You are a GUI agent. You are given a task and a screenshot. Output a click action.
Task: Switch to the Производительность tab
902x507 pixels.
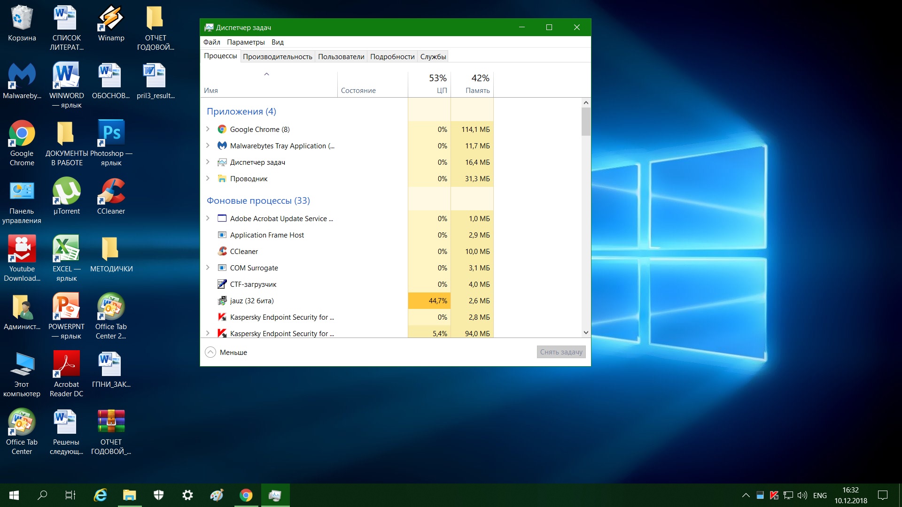tap(277, 57)
